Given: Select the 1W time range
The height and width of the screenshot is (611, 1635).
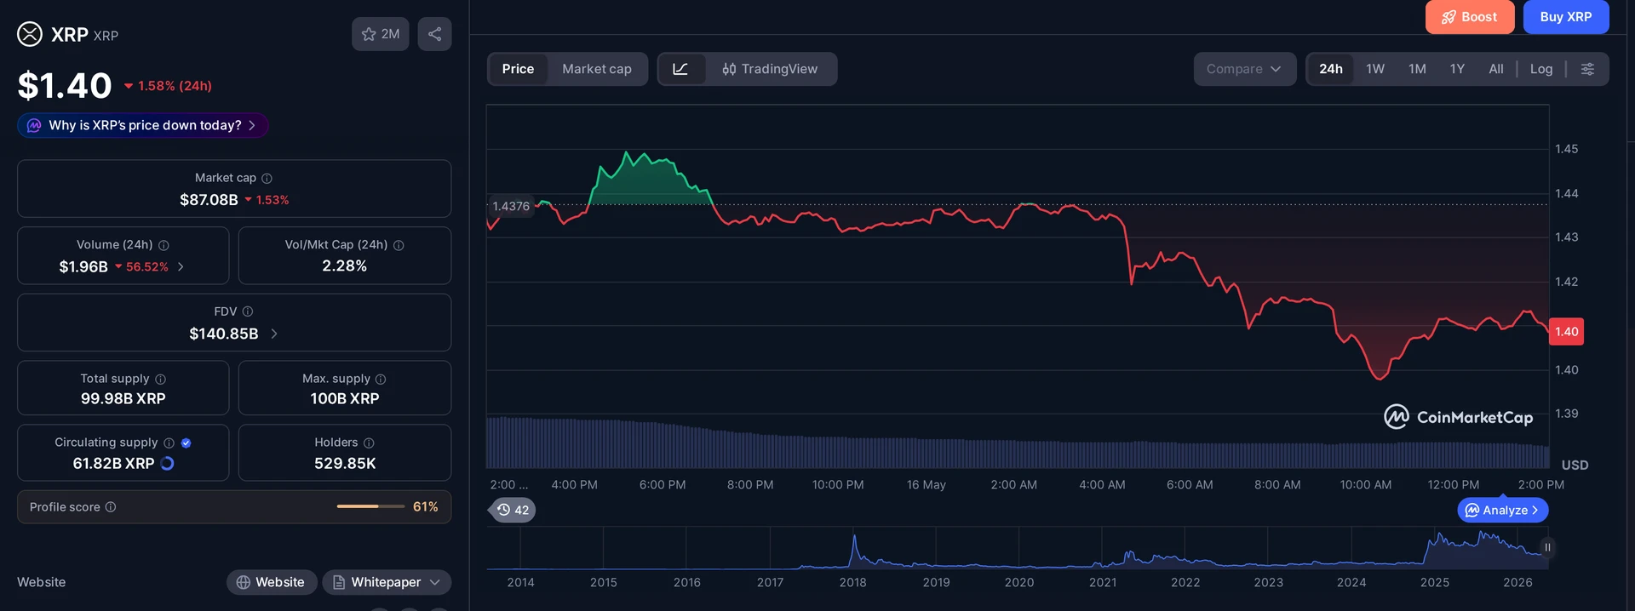Looking at the screenshot, I should coord(1375,69).
